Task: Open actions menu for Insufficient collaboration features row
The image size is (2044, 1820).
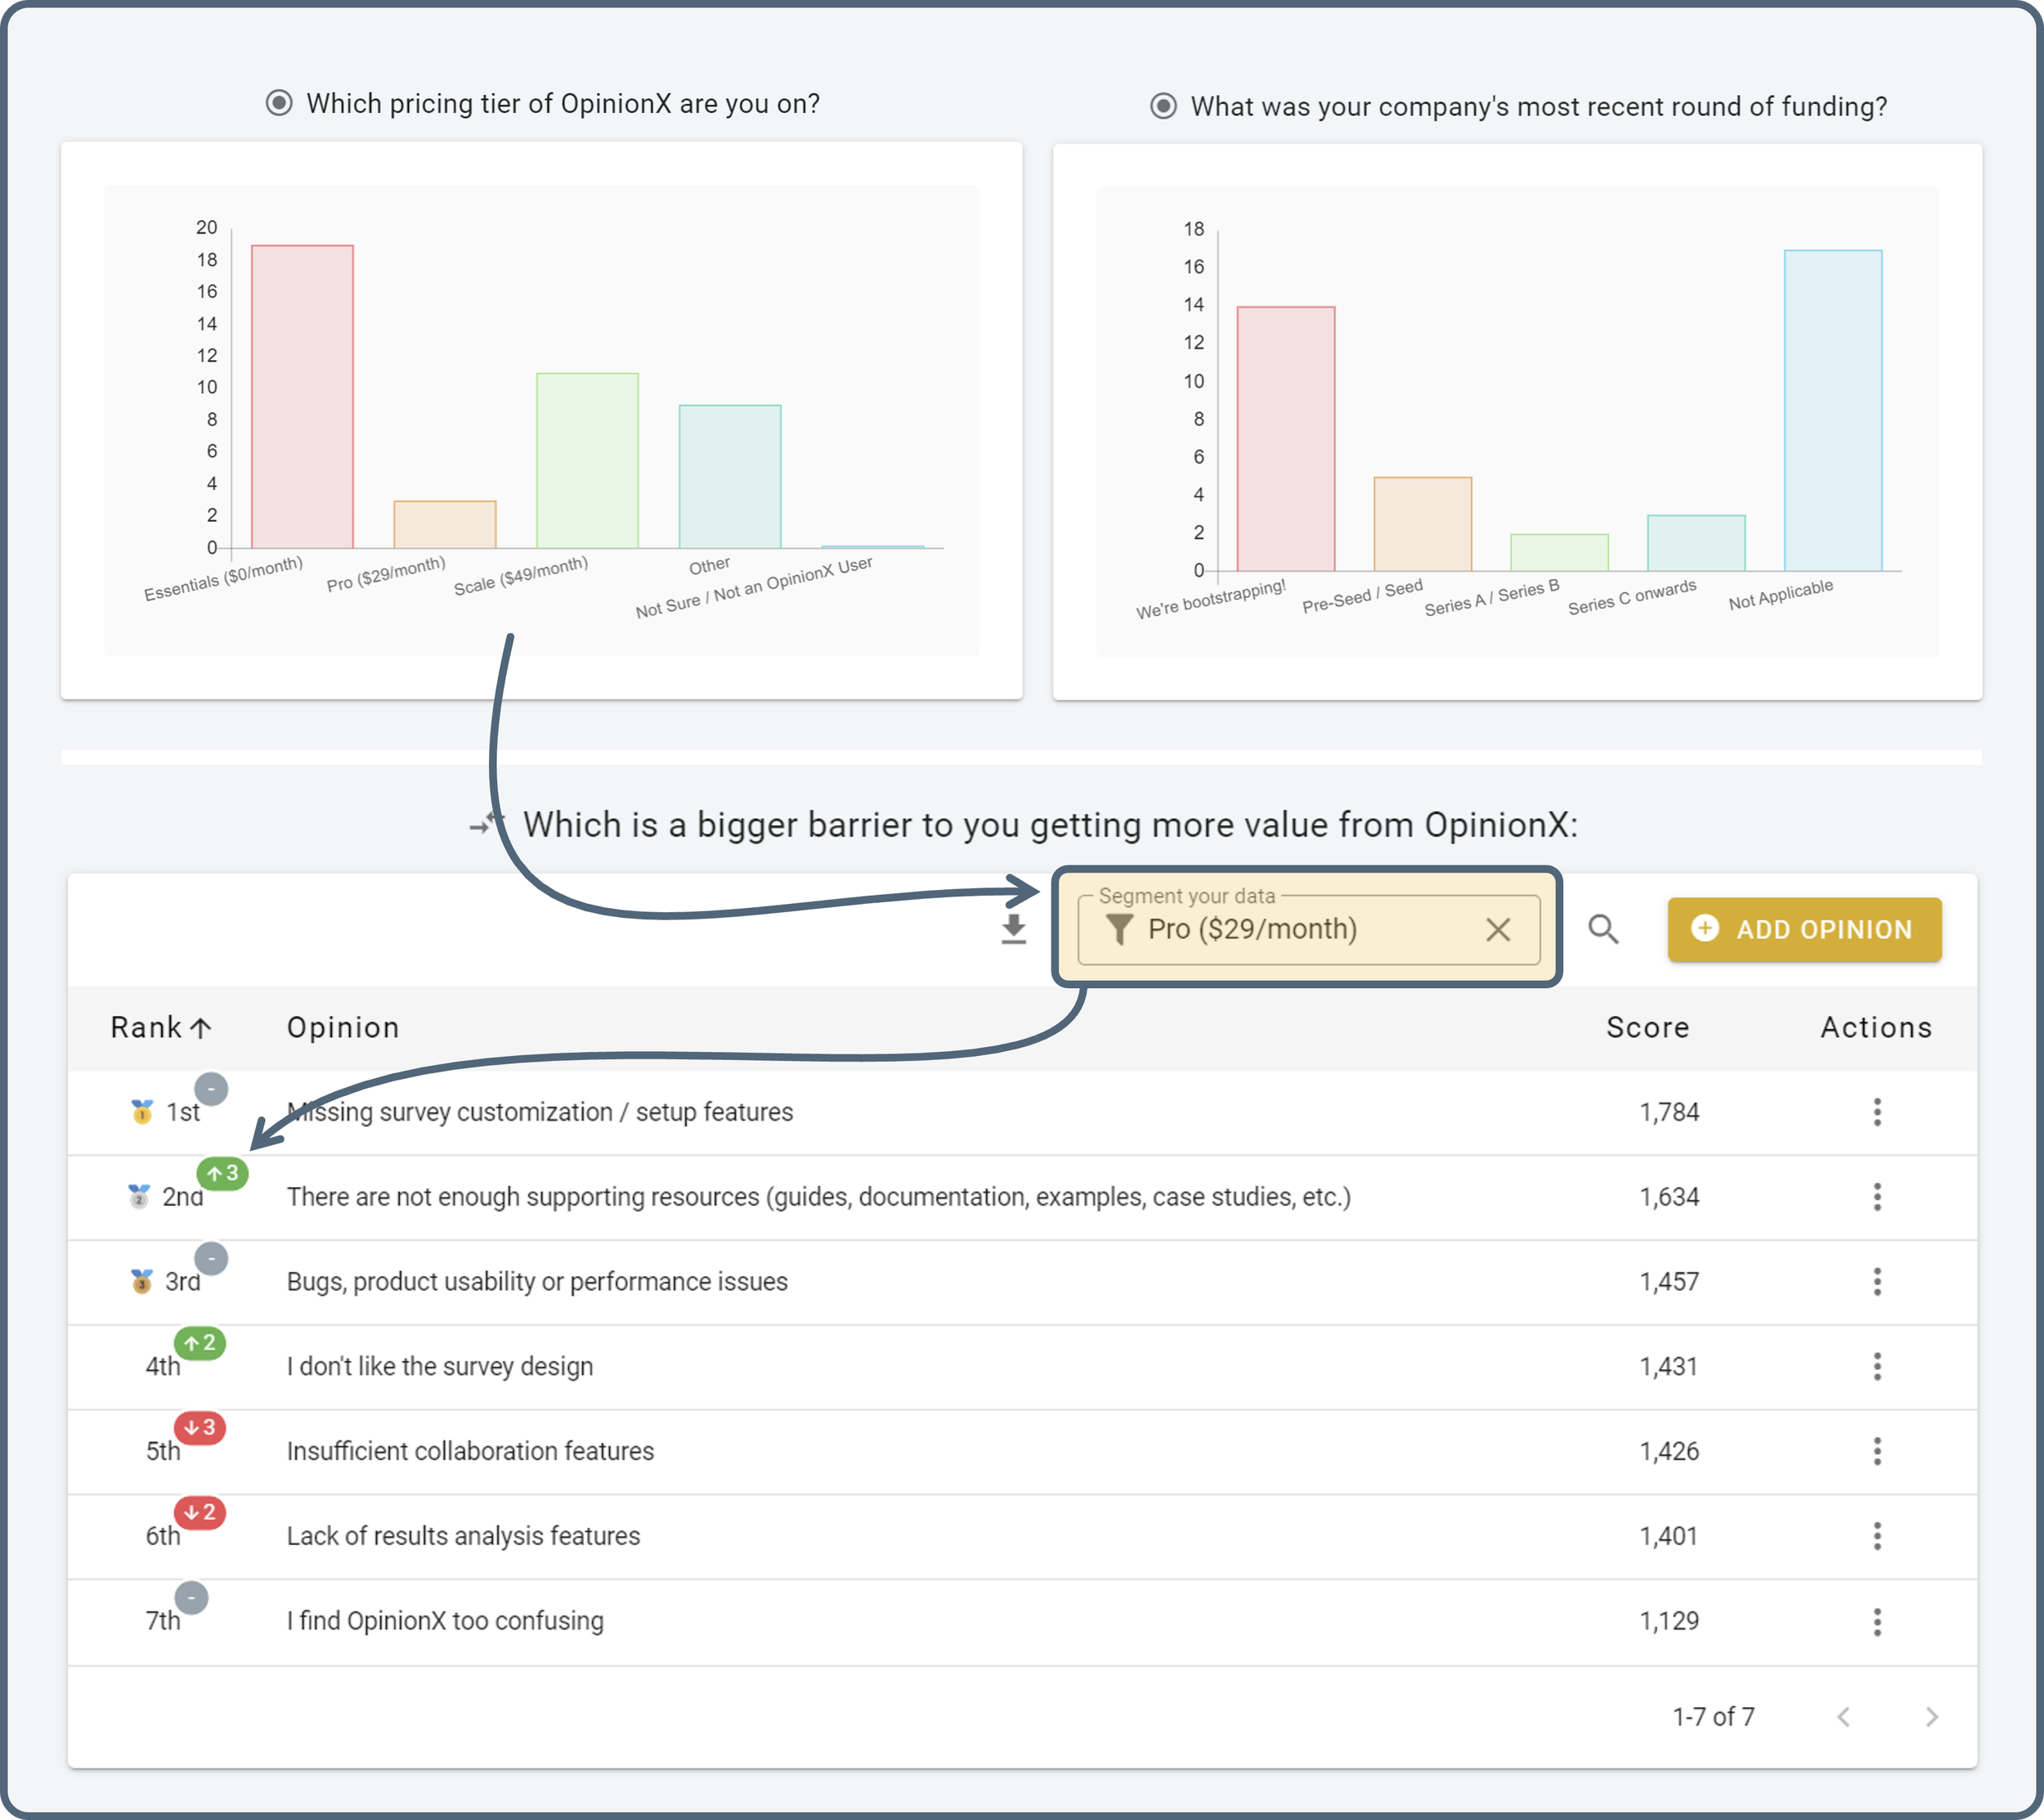Action: pos(1876,1451)
